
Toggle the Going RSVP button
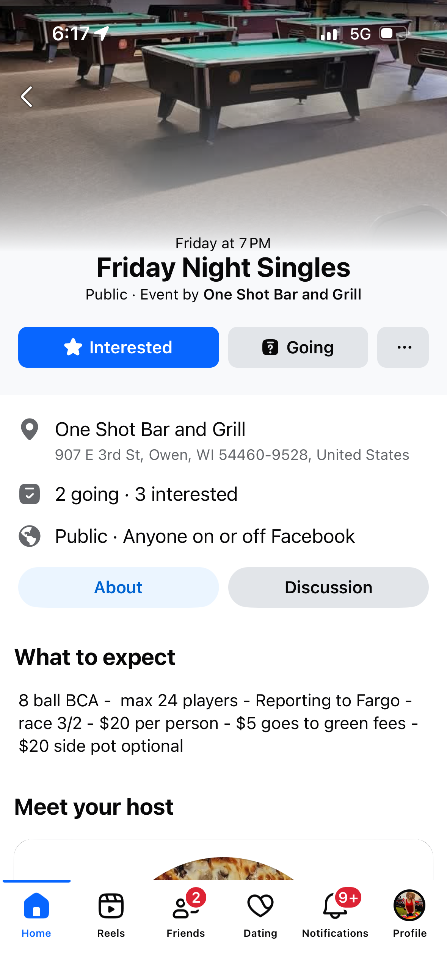(x=298, y=347)
